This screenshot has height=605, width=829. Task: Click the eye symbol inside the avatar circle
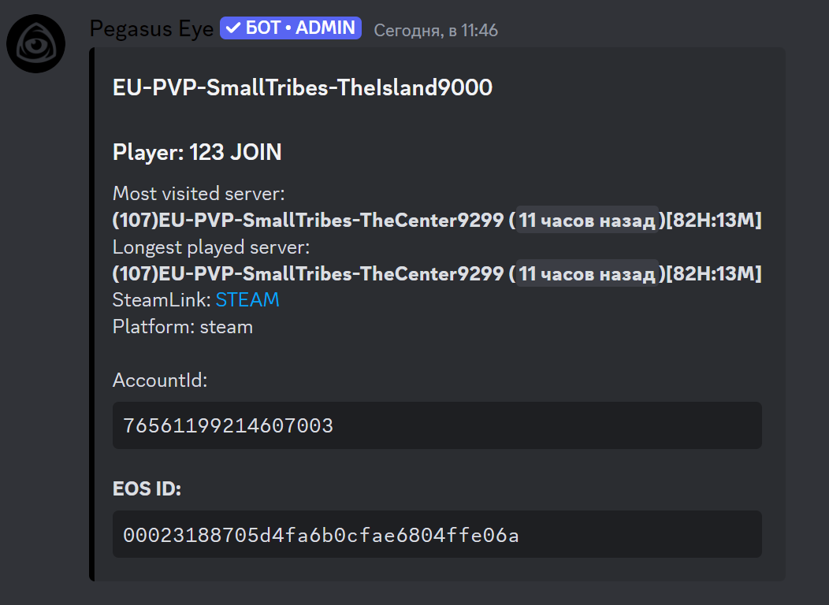[35, 43]
